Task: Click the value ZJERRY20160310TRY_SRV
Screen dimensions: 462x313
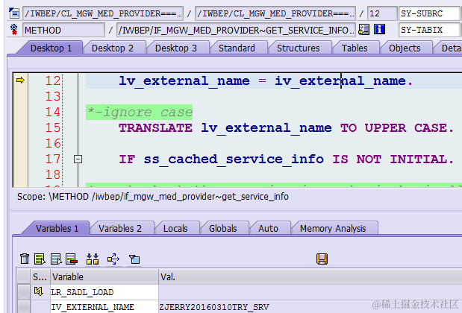Action: pos(214,307)
